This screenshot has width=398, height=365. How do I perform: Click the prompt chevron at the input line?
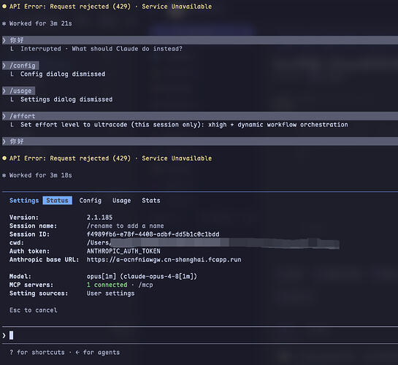click(4, 336)
